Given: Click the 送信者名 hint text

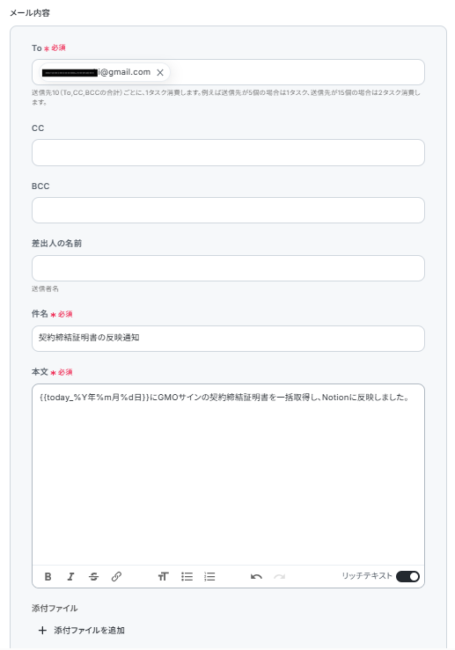Looking at the screenshot, I should click(x=45, y=288).
